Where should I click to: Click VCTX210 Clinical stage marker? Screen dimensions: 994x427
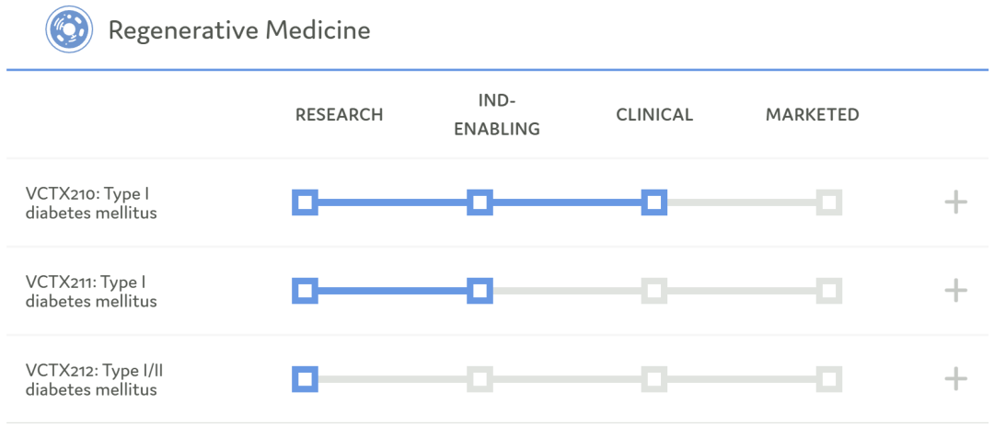coord(654,202)
